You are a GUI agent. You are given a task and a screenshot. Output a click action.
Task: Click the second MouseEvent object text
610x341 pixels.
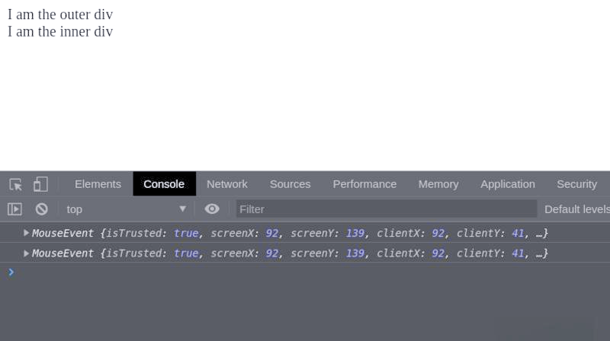pyautogui.click(x=290, y=253)
